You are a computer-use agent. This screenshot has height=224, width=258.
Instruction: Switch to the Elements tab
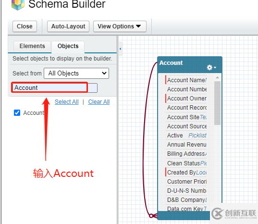(32, 46)
